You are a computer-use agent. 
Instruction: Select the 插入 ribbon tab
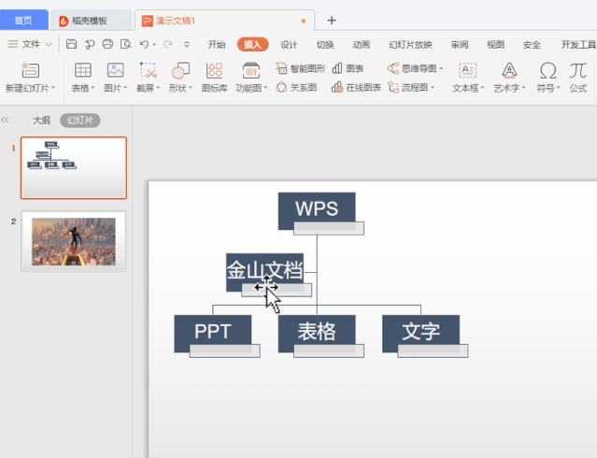point(253,45)
